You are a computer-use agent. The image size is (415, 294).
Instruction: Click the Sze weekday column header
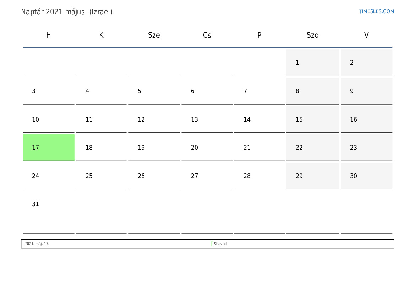pos(154,35)
